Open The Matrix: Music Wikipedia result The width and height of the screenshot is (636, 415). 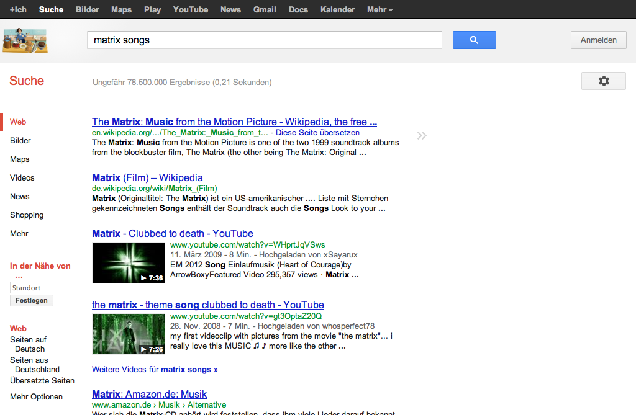pyautogui.click(x=234, y=122)
